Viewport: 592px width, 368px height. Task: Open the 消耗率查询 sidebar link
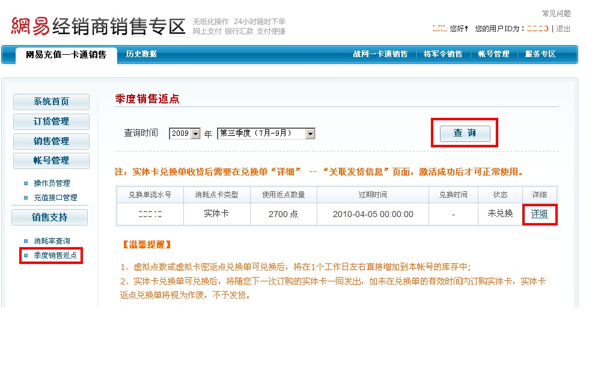52,241
